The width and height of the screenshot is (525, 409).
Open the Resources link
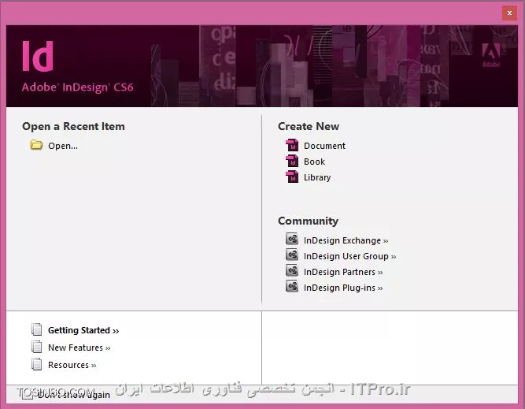click(x=72, y=365)
